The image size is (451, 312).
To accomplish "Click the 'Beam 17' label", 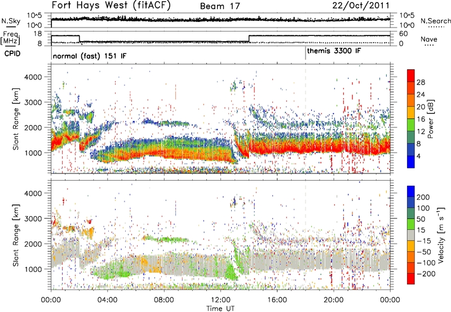I will pyautogui.click(x=220, y=6).
